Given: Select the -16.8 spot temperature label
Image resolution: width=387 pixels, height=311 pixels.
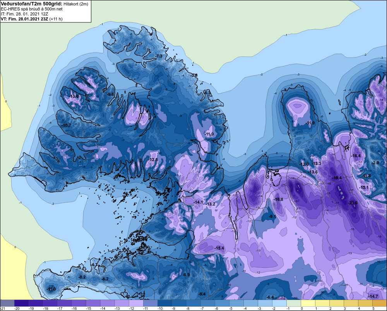Looking at the screenshot, I should pyautogui.click(x=279, y=199).
